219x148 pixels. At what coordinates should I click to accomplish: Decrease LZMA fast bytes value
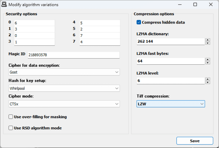pyautogui.click(x=208, y=63)
